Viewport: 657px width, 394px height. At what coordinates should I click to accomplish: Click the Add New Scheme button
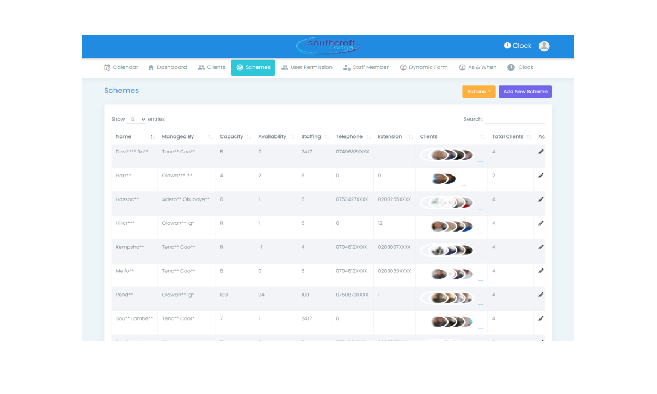point(525,92)
